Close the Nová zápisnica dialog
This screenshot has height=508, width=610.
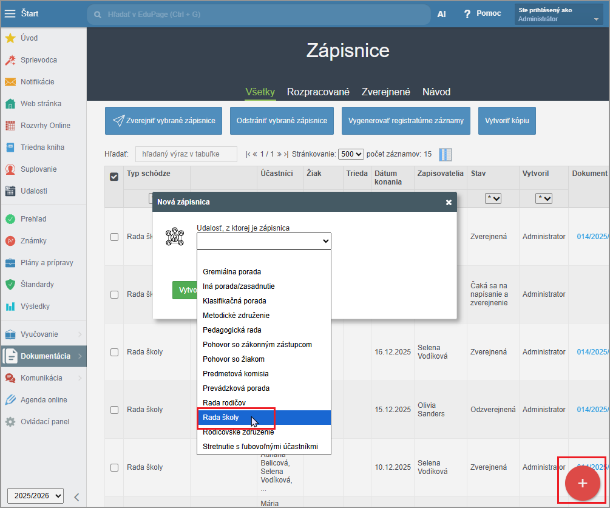tap(449, 202)
